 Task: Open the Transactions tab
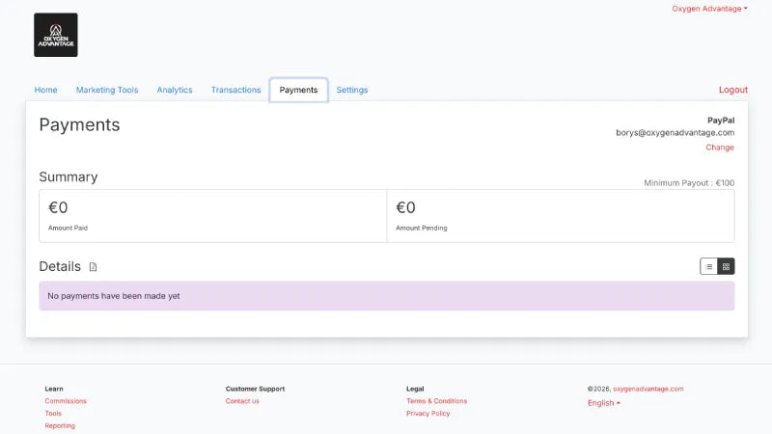click(235, 90)
